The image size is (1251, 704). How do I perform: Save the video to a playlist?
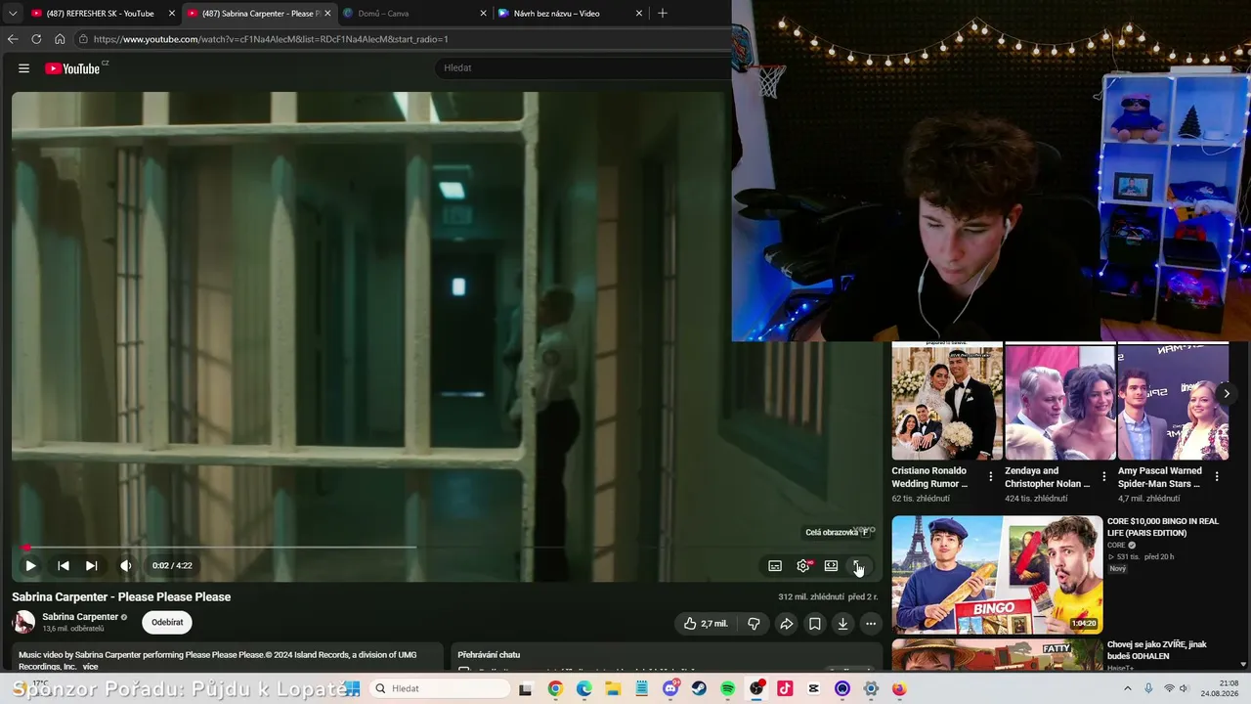pos(814,624)
